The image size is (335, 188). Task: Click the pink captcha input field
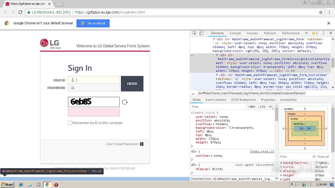pyautogui.click(x=94, y=113)
